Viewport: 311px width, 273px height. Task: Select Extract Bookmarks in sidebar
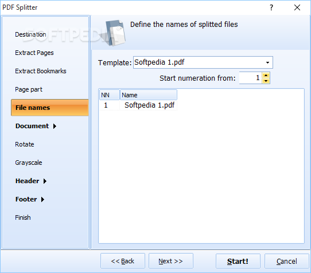click(41, 71)
